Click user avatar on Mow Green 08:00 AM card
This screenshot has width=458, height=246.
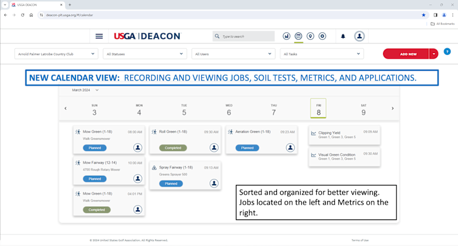[x=138, y=148]
